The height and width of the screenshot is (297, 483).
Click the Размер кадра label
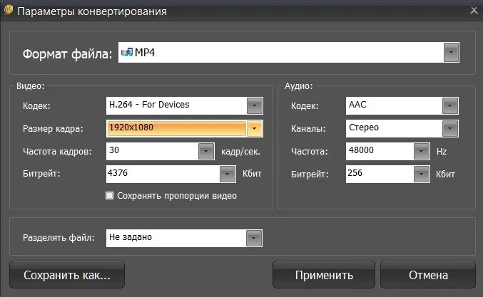point(53,129)
